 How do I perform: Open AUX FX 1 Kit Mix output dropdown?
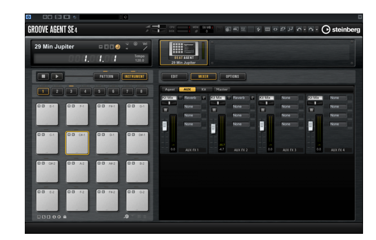click(x=168, y=98)
